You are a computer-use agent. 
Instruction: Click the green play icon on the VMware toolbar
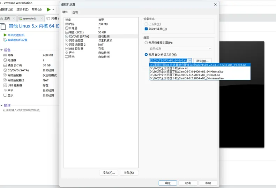pos(49,9)
